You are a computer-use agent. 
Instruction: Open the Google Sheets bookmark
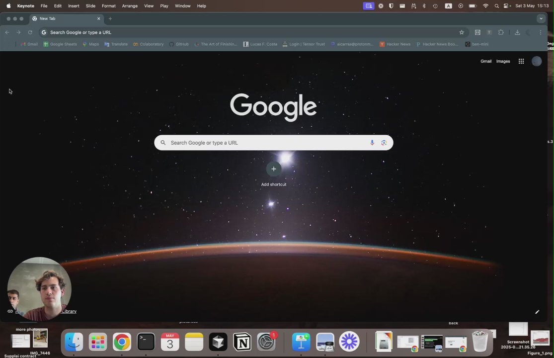pyautogui.click(x=60, y=44)
